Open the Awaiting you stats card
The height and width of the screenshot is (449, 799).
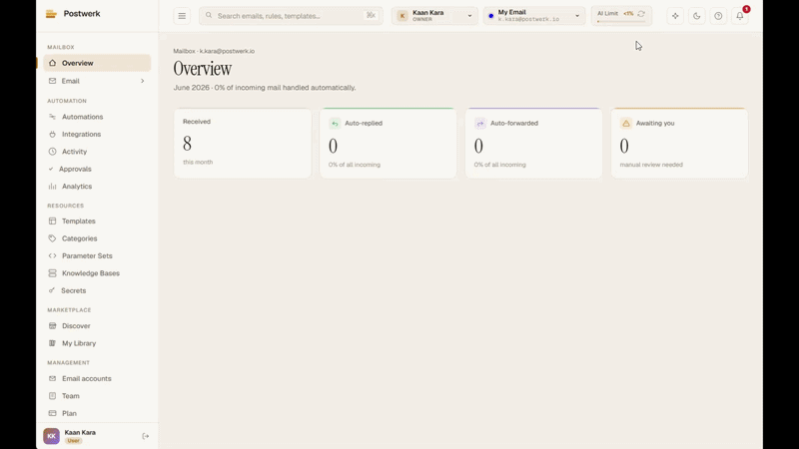[x=679, y=143]
